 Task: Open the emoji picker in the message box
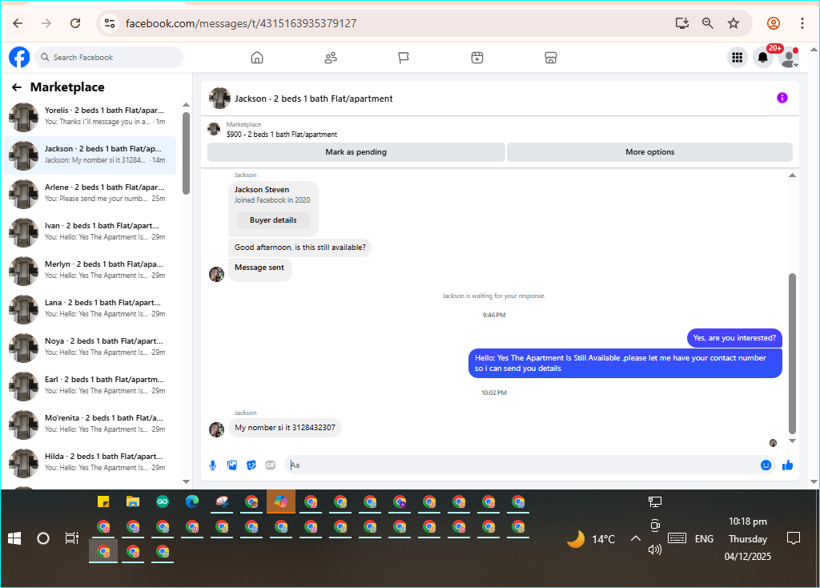(x=766, y=465)
